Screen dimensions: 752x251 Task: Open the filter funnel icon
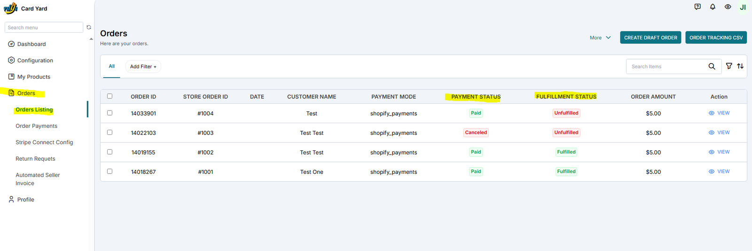728,66
